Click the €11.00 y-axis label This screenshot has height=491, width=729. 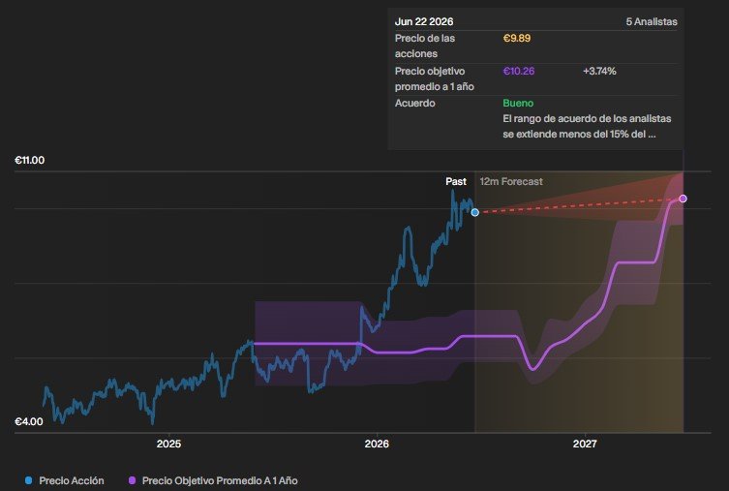click(x=30, y=160)
